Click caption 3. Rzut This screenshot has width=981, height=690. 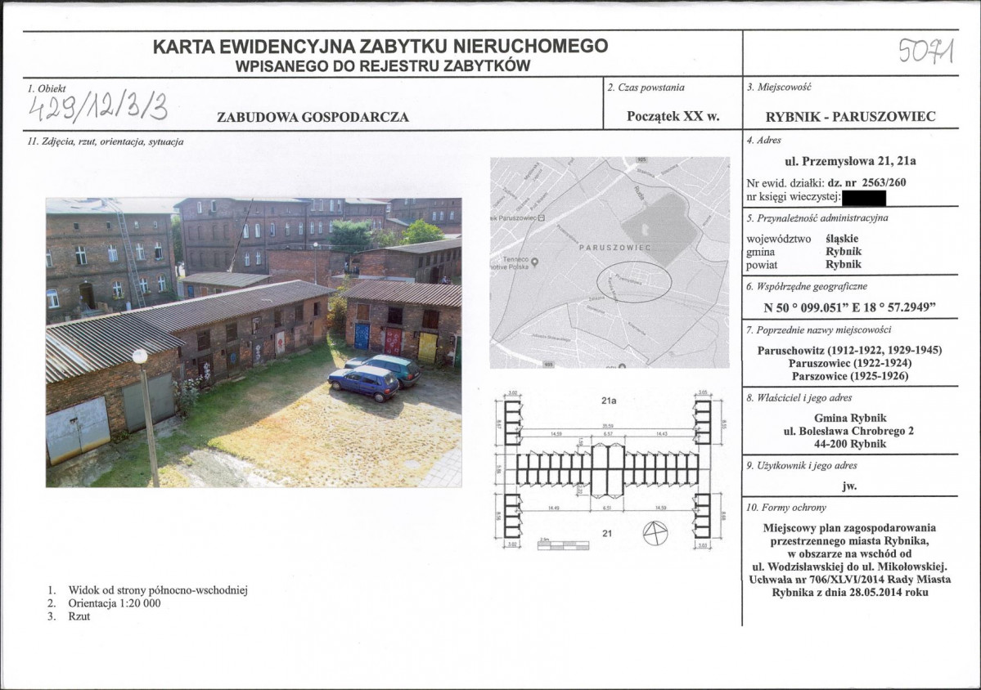(69, 616)
